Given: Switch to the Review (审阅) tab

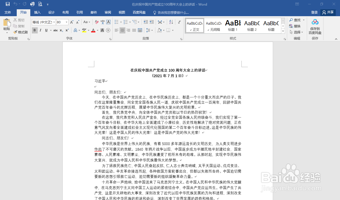Looking at the screenshot, I should [x=108, y=12].
